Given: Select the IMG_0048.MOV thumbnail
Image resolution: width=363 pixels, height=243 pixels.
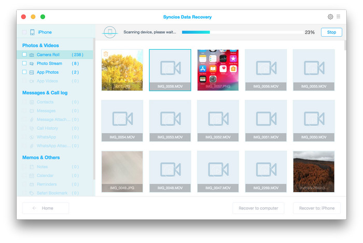Looking at the screenshot, I should (170, 171).
